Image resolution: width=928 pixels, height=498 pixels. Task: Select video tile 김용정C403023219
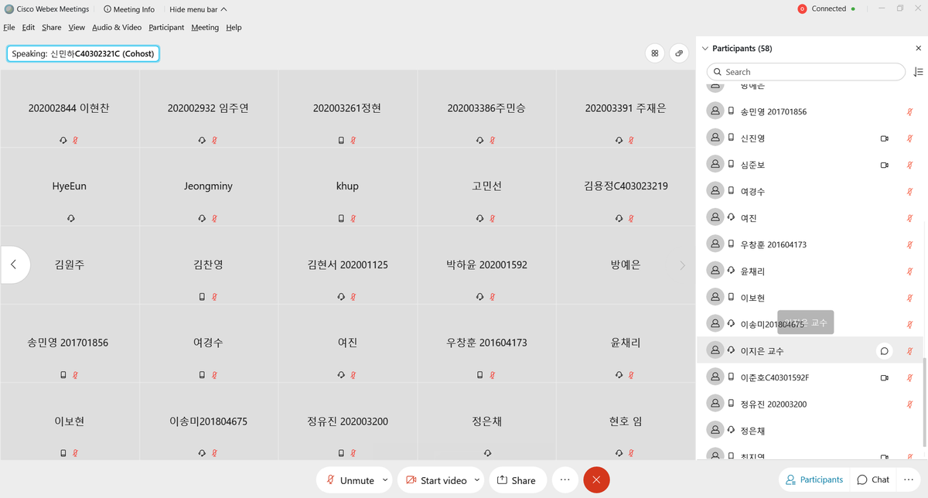point(626,187)
